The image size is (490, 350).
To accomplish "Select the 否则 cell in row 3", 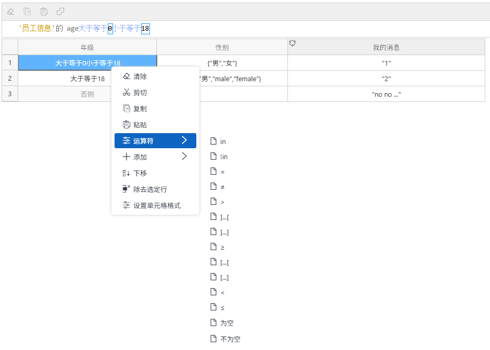I will tap(87, 95).
